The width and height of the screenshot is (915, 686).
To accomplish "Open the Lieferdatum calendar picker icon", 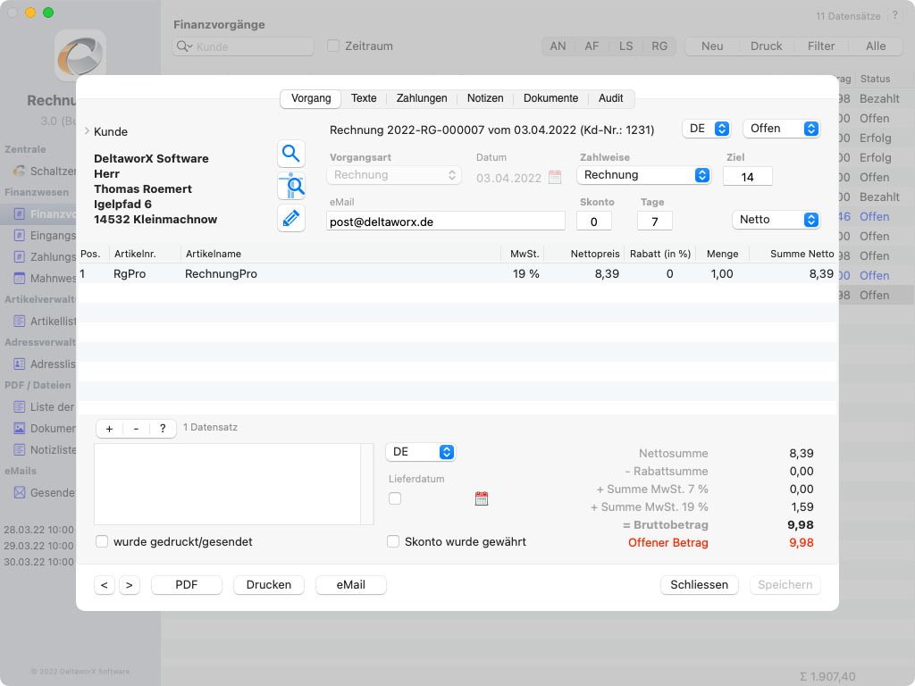I will click(x=482, y=498).
